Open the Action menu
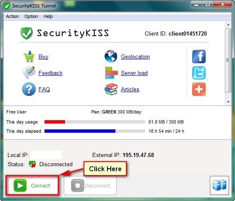 tap(12, 16)
